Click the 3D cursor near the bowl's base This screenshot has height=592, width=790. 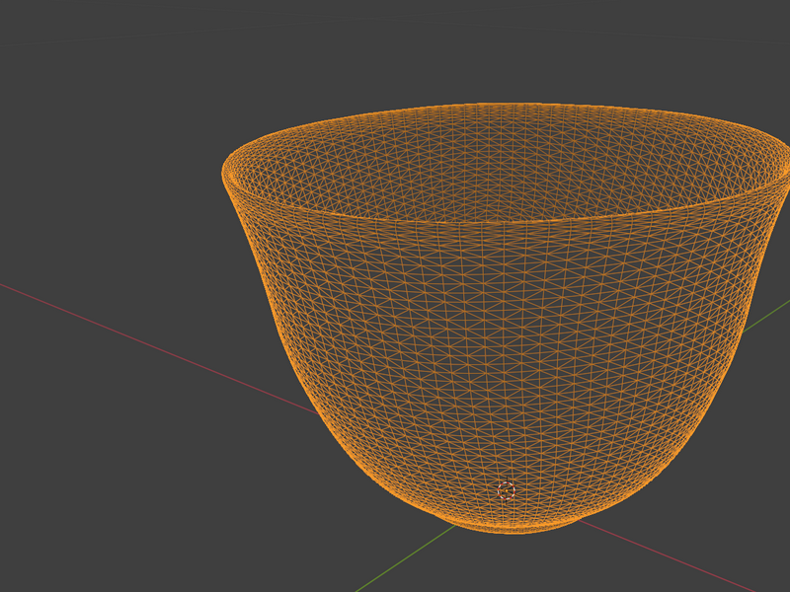pyautogui.click(x=506, y=490)
